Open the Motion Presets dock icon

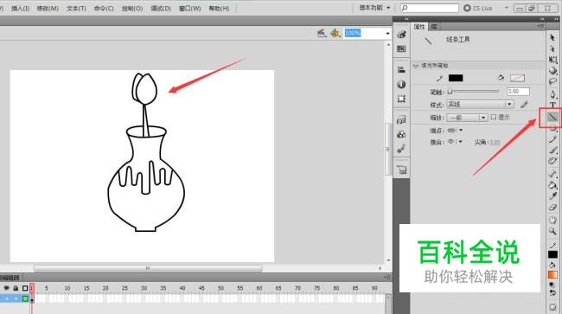401,149
